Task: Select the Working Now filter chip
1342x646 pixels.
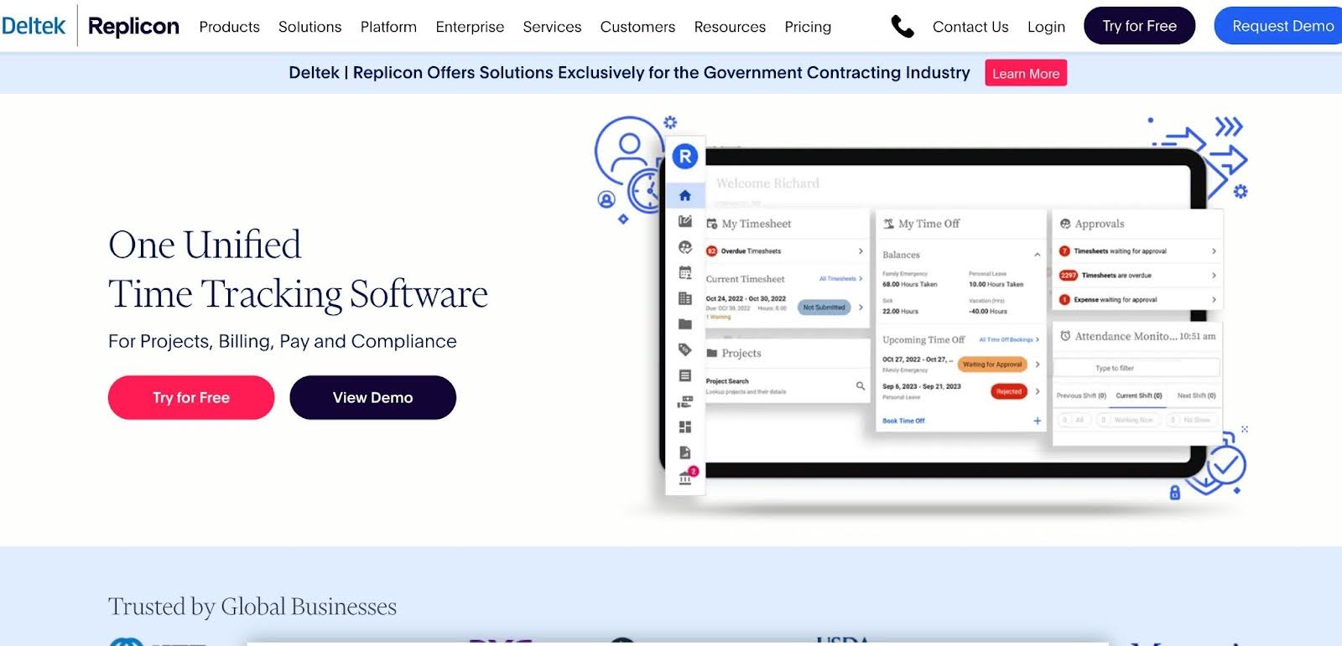Action: pos(1129,420)
